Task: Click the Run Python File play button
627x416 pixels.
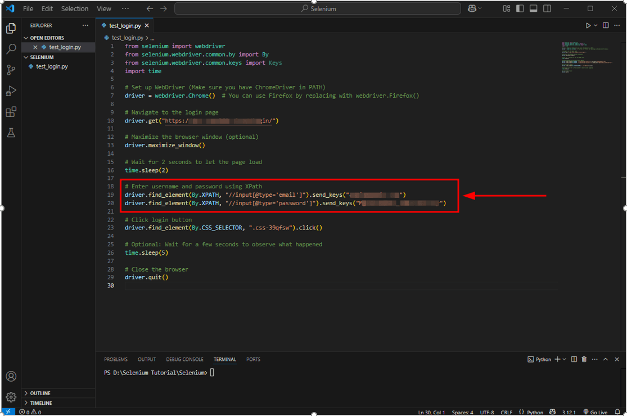Action: pyautogui.click(x=588, y=25)
